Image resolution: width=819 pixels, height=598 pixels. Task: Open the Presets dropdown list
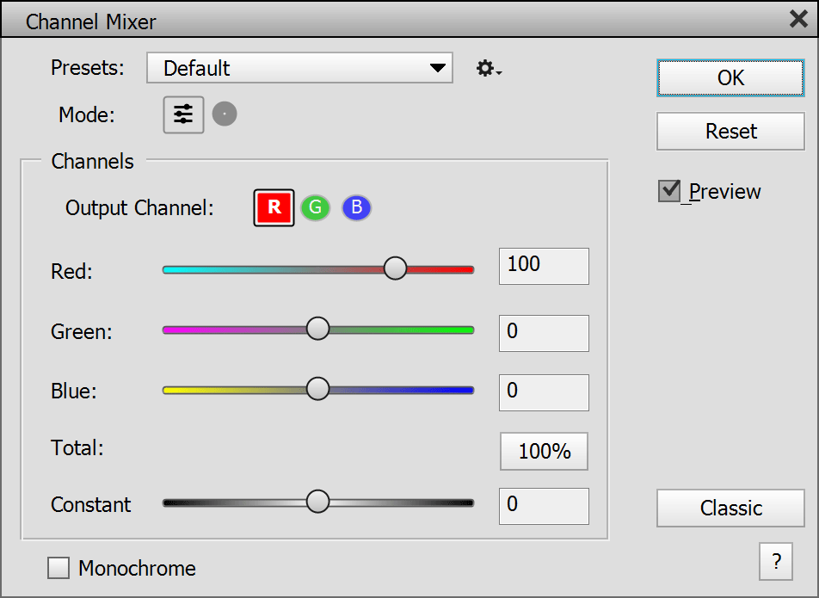(299, 68)
